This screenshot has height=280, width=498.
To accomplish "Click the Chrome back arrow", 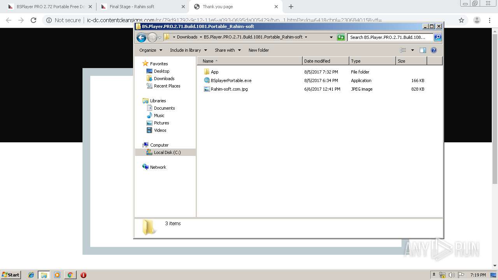I will pyautogui.click(x=9, y=20).
